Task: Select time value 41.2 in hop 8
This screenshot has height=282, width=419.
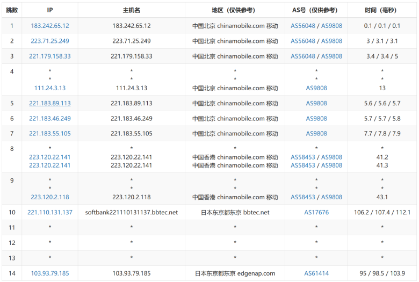Action: (382, 157)
